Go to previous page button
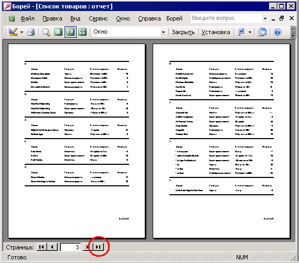Viewport: 299px width, 263px height. tap(52, 247)
